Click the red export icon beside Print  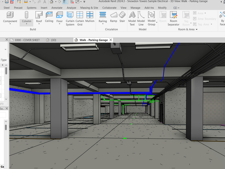pos(12,2)
